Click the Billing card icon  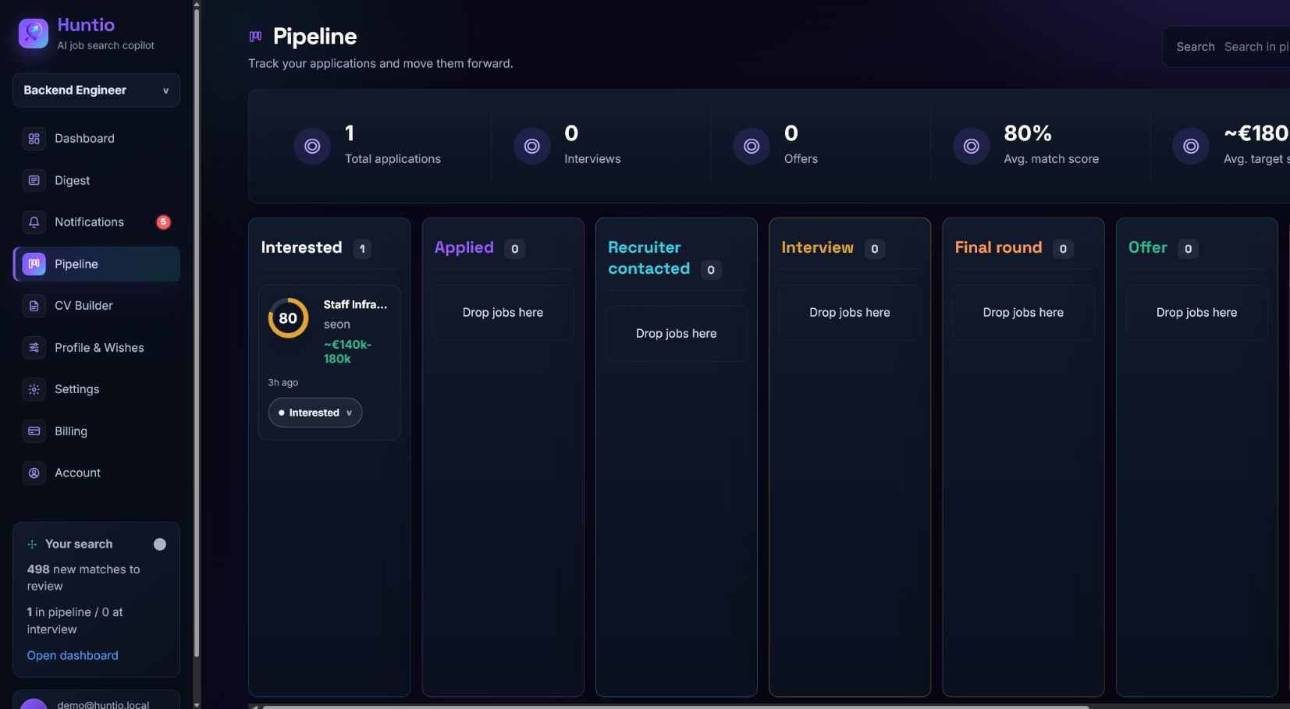pyautogui.click(x=34, y=431)
